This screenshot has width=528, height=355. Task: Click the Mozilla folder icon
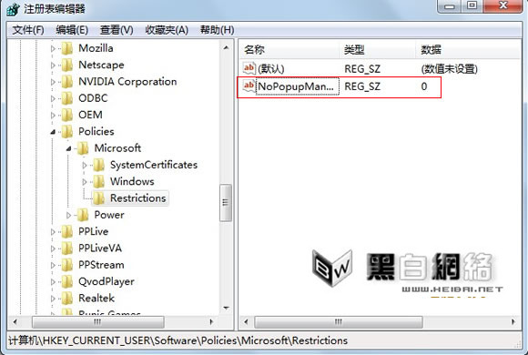click(67, 48)
